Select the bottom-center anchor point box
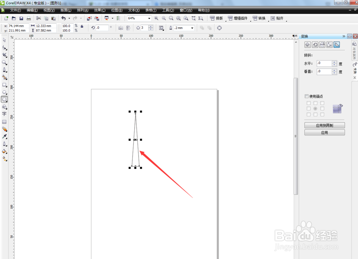The height and width of the screenshot is (259, 358). tap(315, 114)
